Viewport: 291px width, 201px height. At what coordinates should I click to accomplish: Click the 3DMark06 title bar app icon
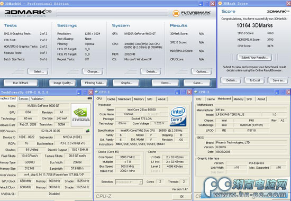(x=2, y=4)
